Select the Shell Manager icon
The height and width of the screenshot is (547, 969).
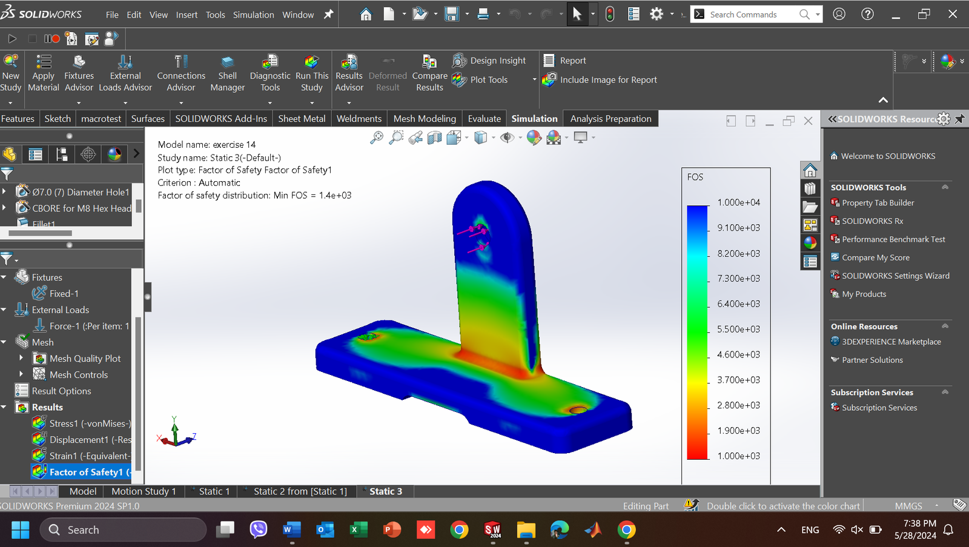(227, 62)
